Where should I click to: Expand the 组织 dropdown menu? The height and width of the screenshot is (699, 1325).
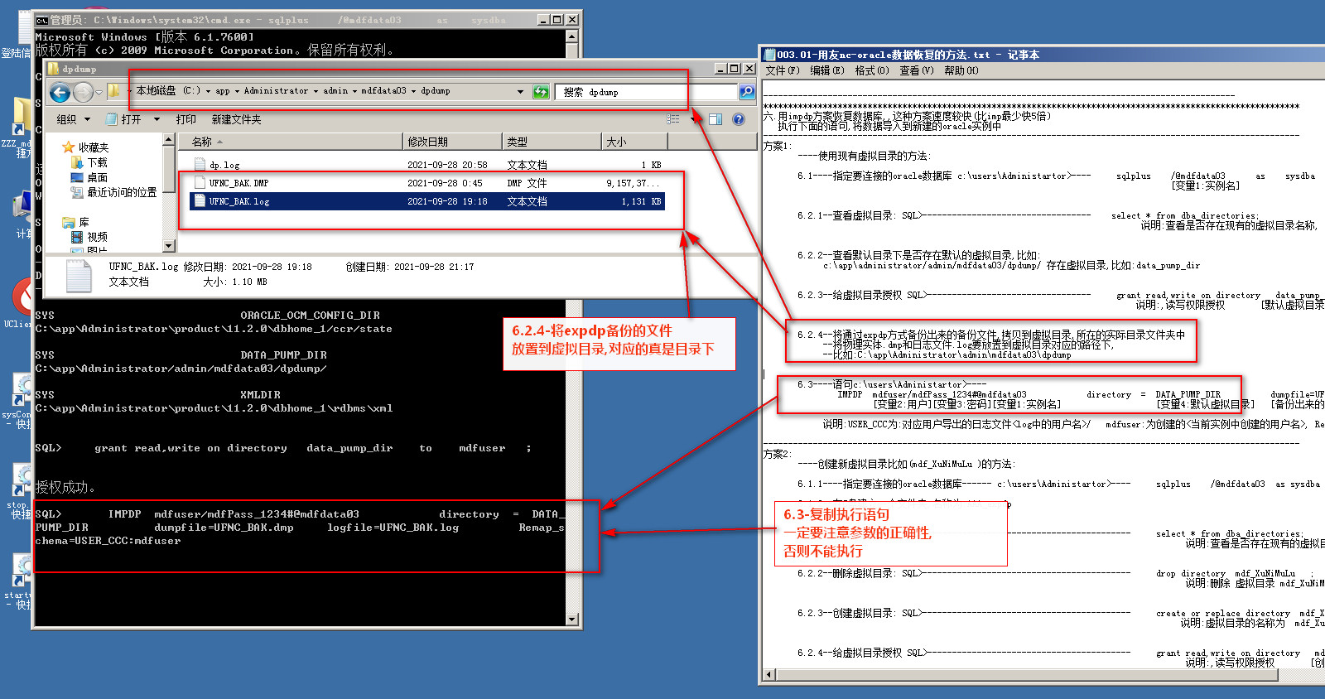click(x=73, y=119)
